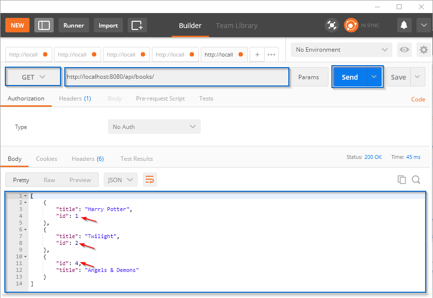Screen dimensions: 433x298
Task: Switch the response view to Preview
Action: coord(80,179)
